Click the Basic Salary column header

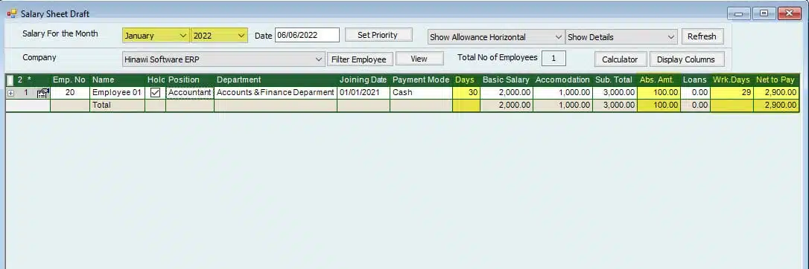(506, 80)
